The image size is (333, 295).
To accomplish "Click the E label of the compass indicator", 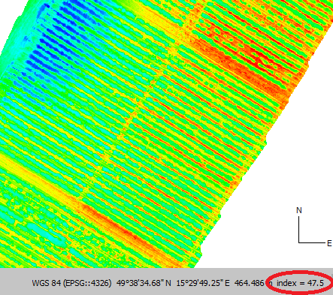I will 329,243.
